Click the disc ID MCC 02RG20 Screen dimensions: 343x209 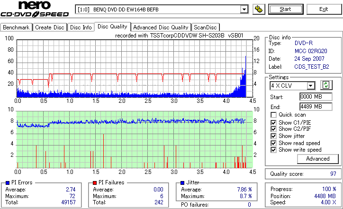(x=311, y=51)
